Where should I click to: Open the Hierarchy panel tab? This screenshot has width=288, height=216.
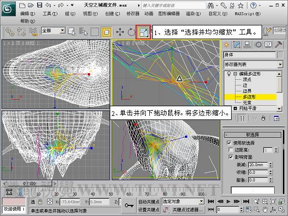click(247, 45)
